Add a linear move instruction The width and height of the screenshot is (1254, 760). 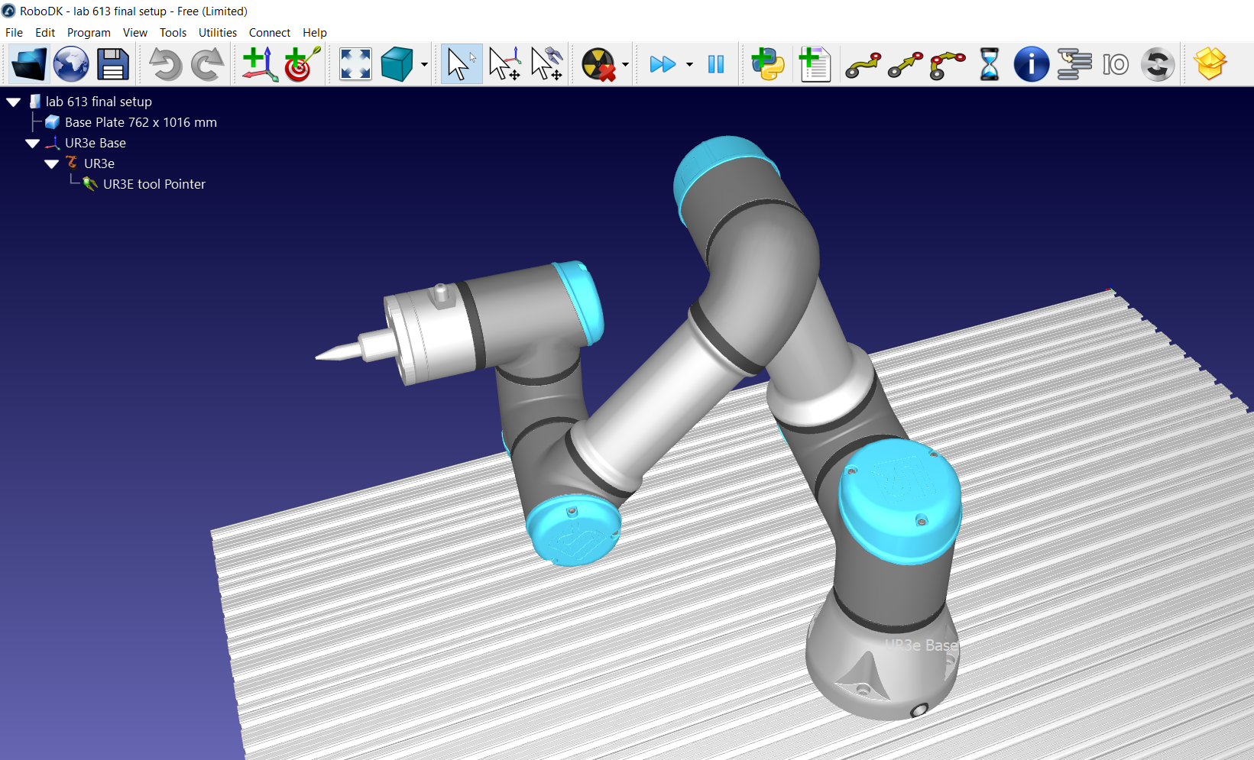(x=906, y=65)
